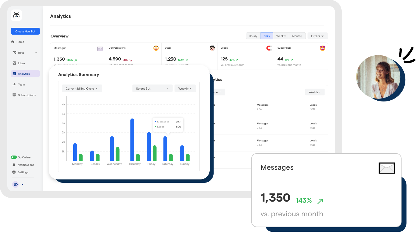The image size is (416, 232).
Task: Click the Leads magnet icon
Action: [x=269, y=48]
